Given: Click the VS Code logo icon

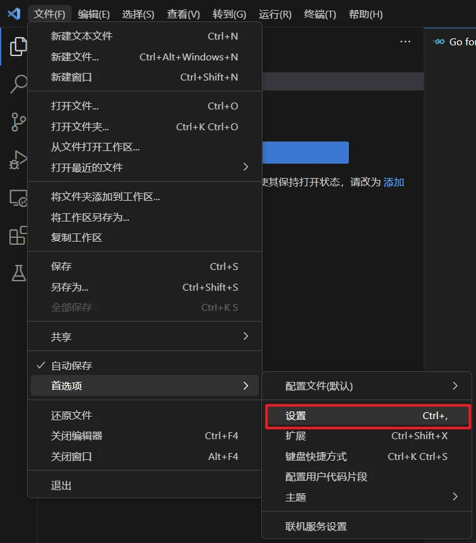Looking at the screenshot, I should 14,14.
